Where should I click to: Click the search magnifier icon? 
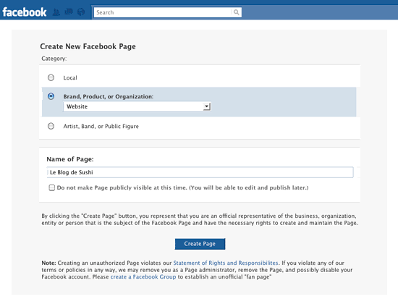236,12
